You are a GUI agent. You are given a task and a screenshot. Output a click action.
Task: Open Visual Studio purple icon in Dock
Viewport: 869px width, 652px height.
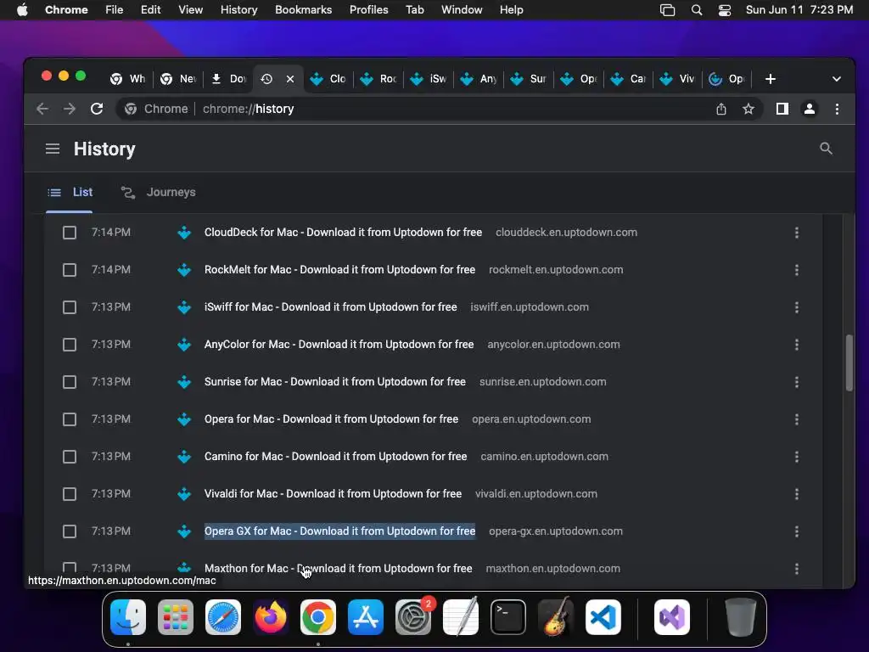672,617
